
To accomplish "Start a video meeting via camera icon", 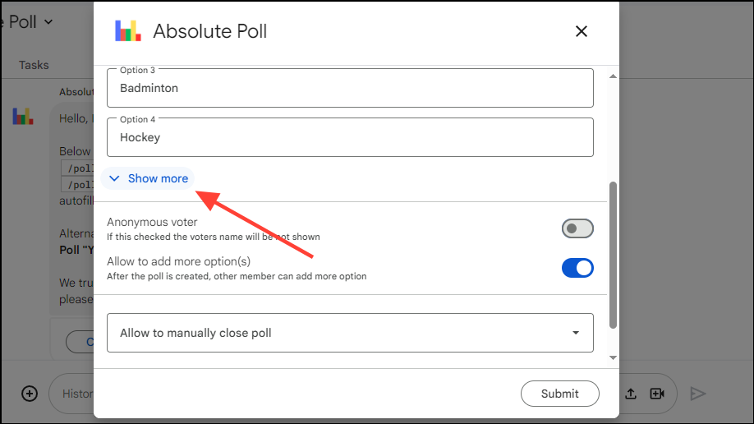I will pyautogui.click(x=657, y=394).
